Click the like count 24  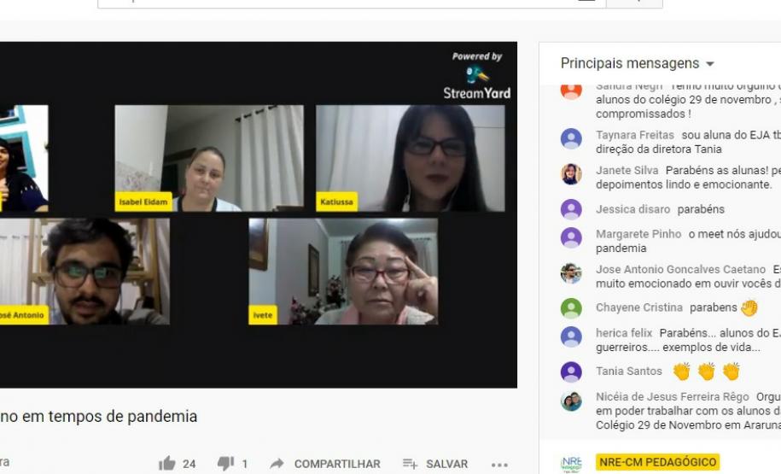point(189,464)
